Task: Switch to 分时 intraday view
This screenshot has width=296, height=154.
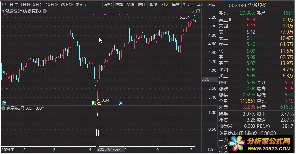Action: [x=13, y=4]
